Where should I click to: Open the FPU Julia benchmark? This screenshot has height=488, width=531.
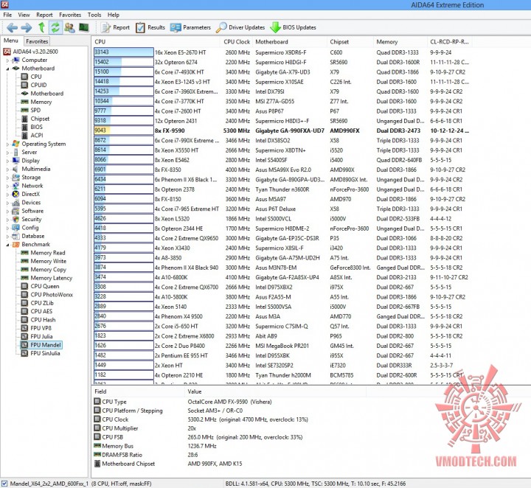click(41, 336)
